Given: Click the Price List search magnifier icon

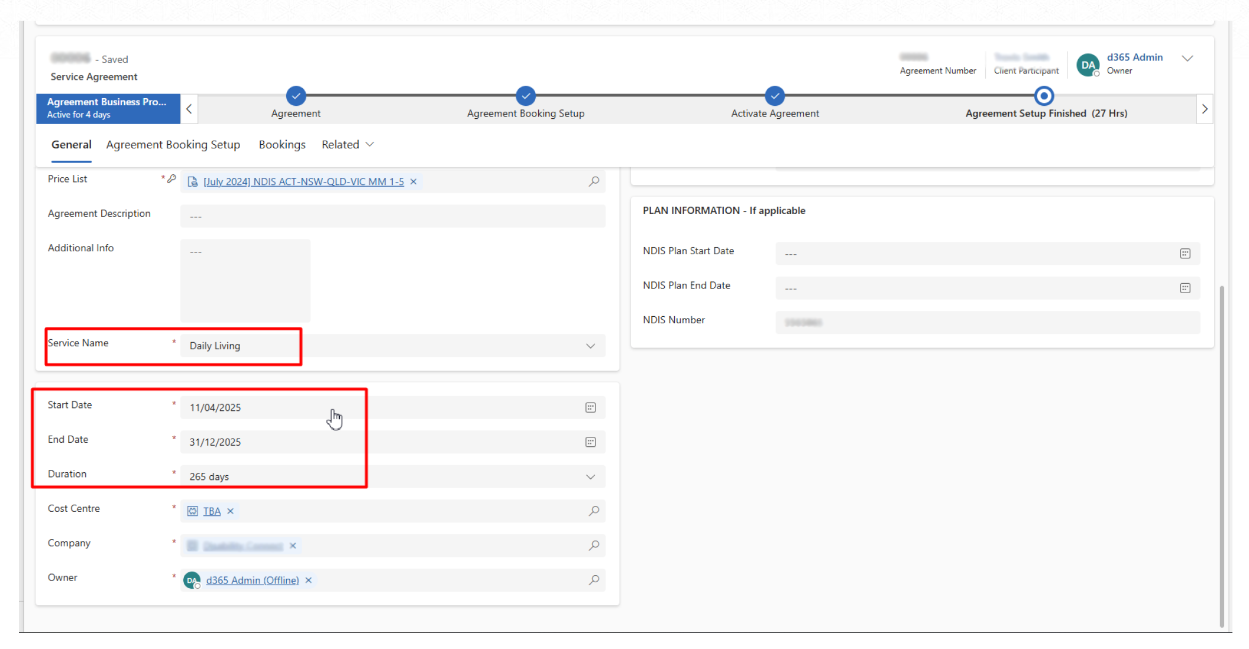Looking at the screenshot, I should coord(594,181).
